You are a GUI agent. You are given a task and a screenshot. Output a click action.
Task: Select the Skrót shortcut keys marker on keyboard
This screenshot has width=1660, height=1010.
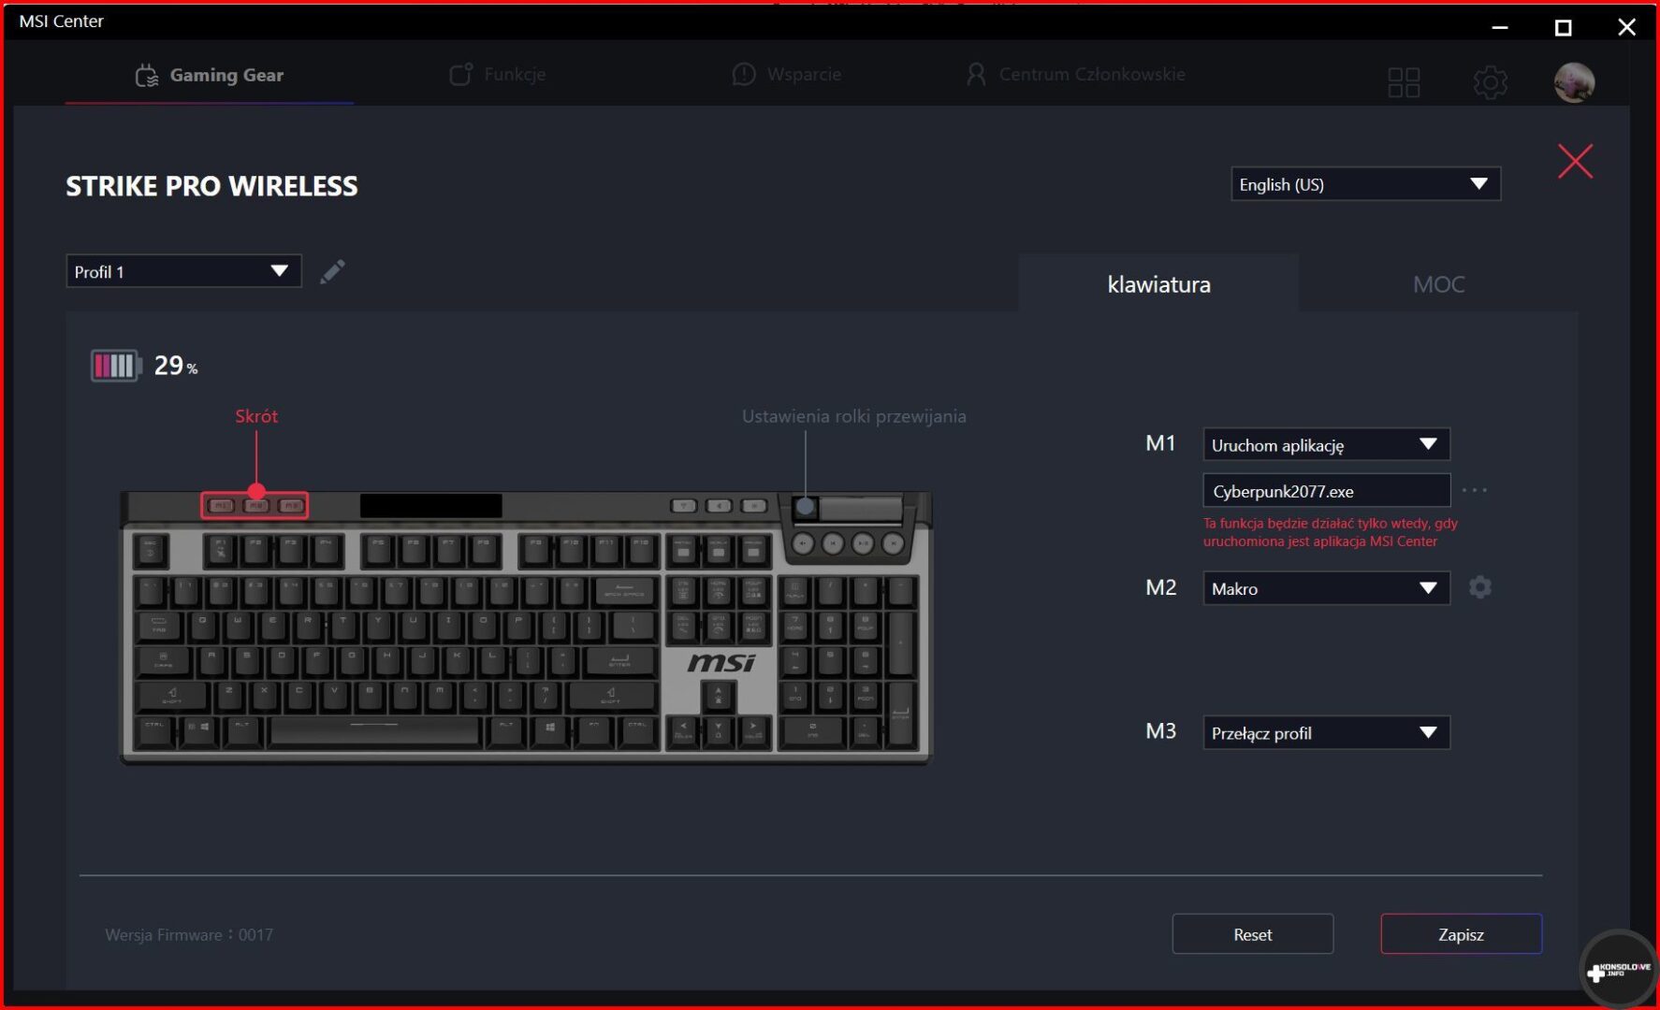(255, 491)
